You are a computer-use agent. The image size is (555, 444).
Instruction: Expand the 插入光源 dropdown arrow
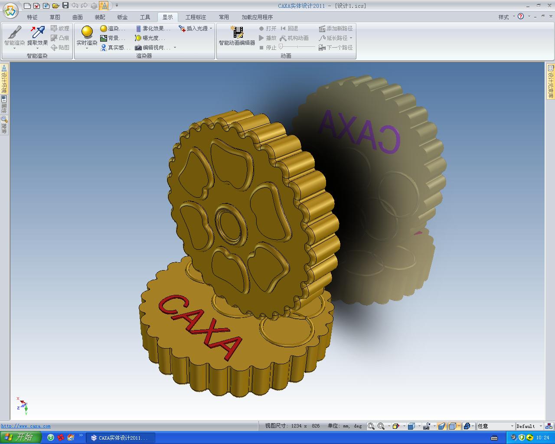point(211,29)
